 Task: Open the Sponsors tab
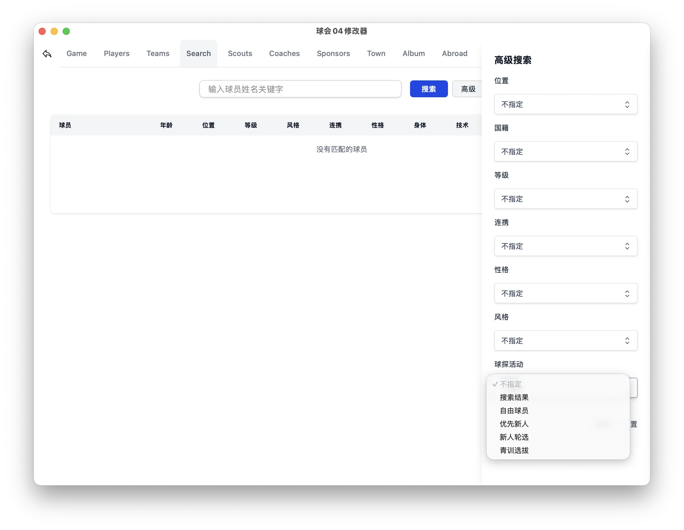pyautogui.click(x=333, y=53)
